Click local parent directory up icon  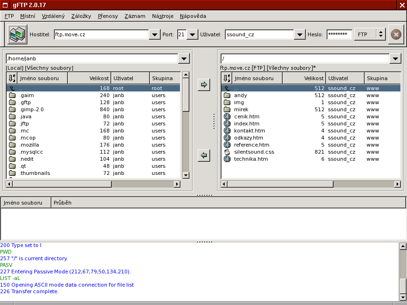pyautogui.click(x=12, y=88)
